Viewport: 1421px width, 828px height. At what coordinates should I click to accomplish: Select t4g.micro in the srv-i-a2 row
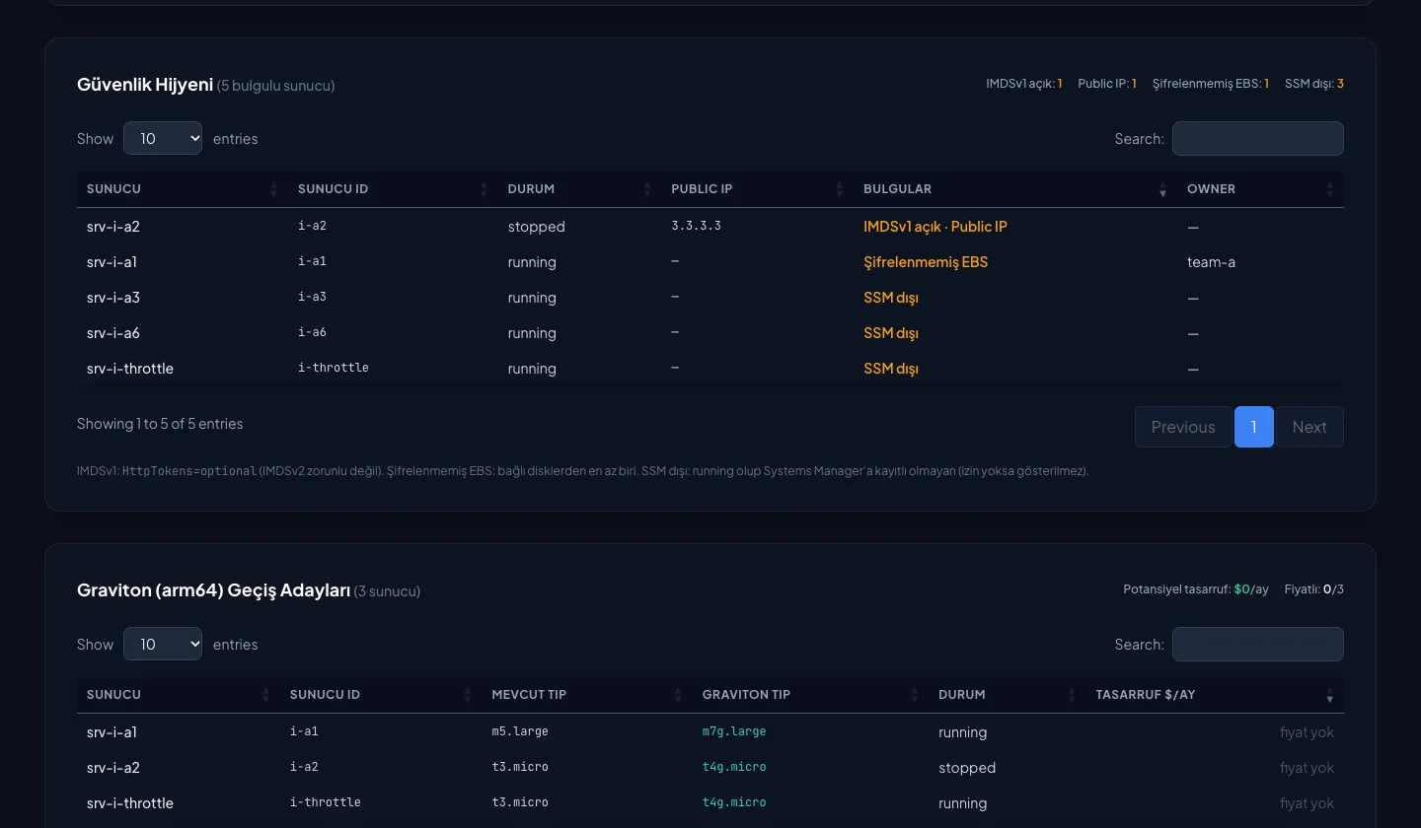tap(734, 767)
